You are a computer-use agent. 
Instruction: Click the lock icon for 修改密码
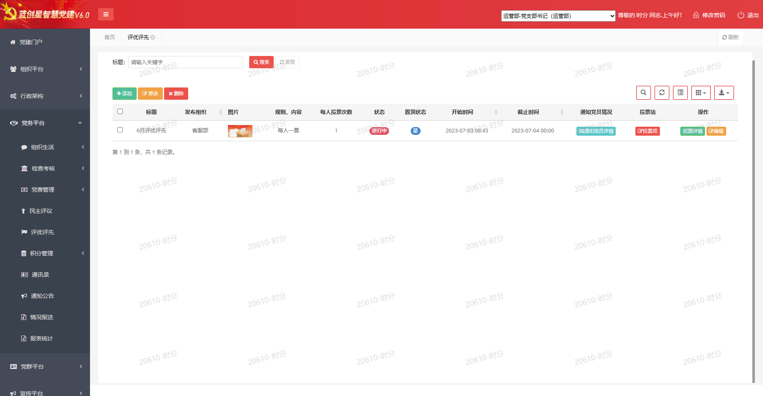[x=696, y=15]
